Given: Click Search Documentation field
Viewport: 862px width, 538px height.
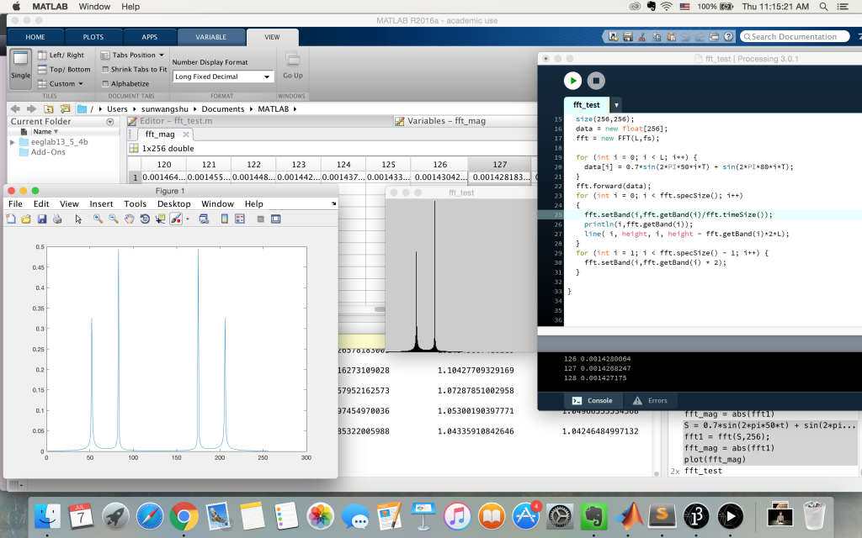Looking at the screenshot, I should (x=794, y=37).
